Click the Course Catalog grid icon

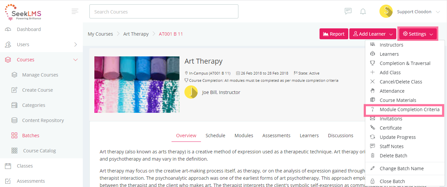coord(14,151)
